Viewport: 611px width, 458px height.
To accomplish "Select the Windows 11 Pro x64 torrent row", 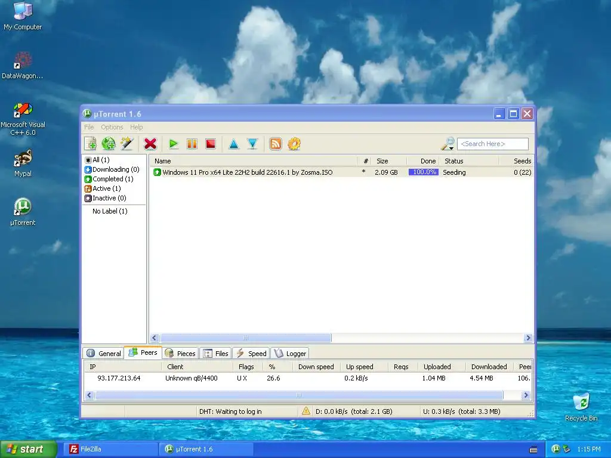I will 342,172.
